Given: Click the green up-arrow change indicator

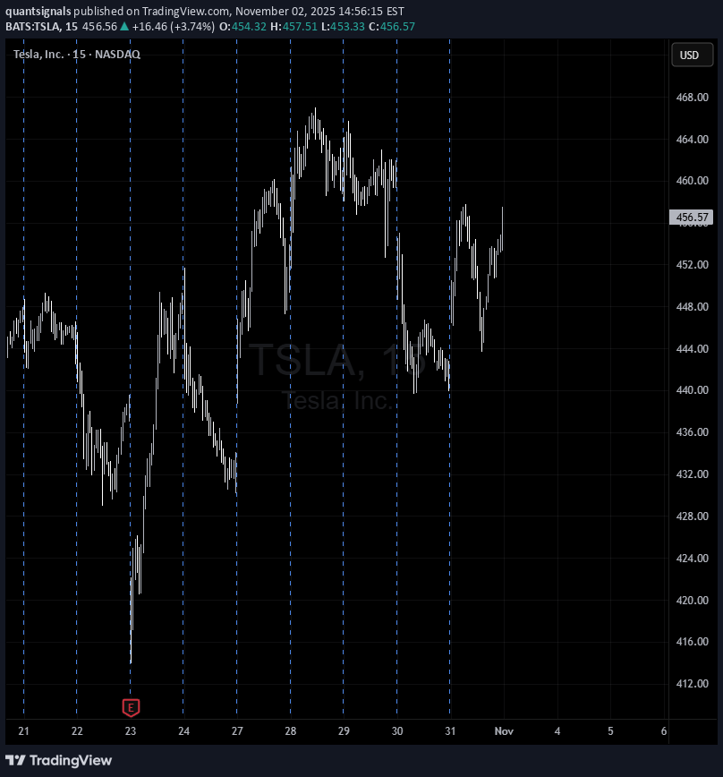Looking at the screenshot, I should click(124, 27).
